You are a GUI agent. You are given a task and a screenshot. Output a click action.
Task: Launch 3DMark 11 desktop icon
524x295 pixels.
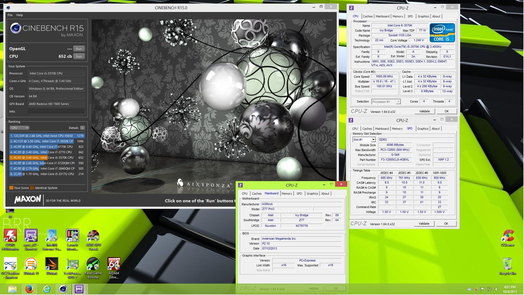31,266
